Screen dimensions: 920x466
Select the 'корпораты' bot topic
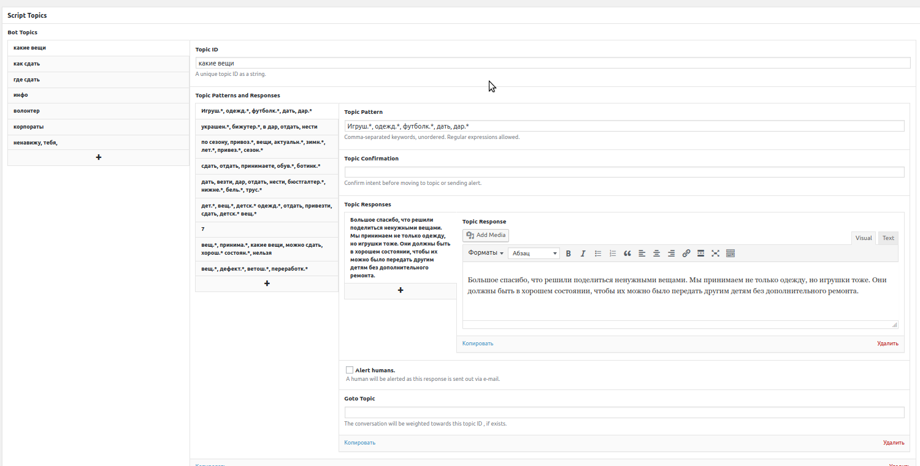coord(98,127)
